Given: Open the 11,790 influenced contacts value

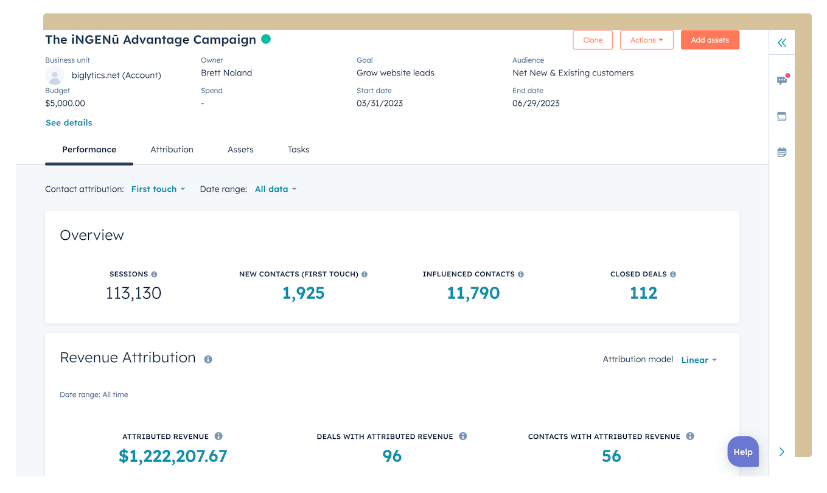Looking at the screenshot, I should click(x=473, y=293).
